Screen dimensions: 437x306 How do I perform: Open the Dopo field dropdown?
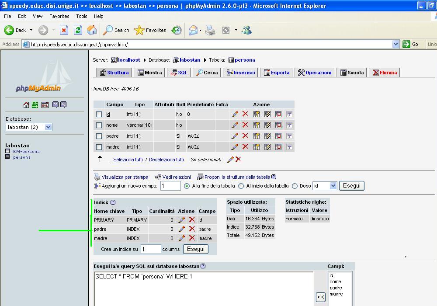(333, 186)
